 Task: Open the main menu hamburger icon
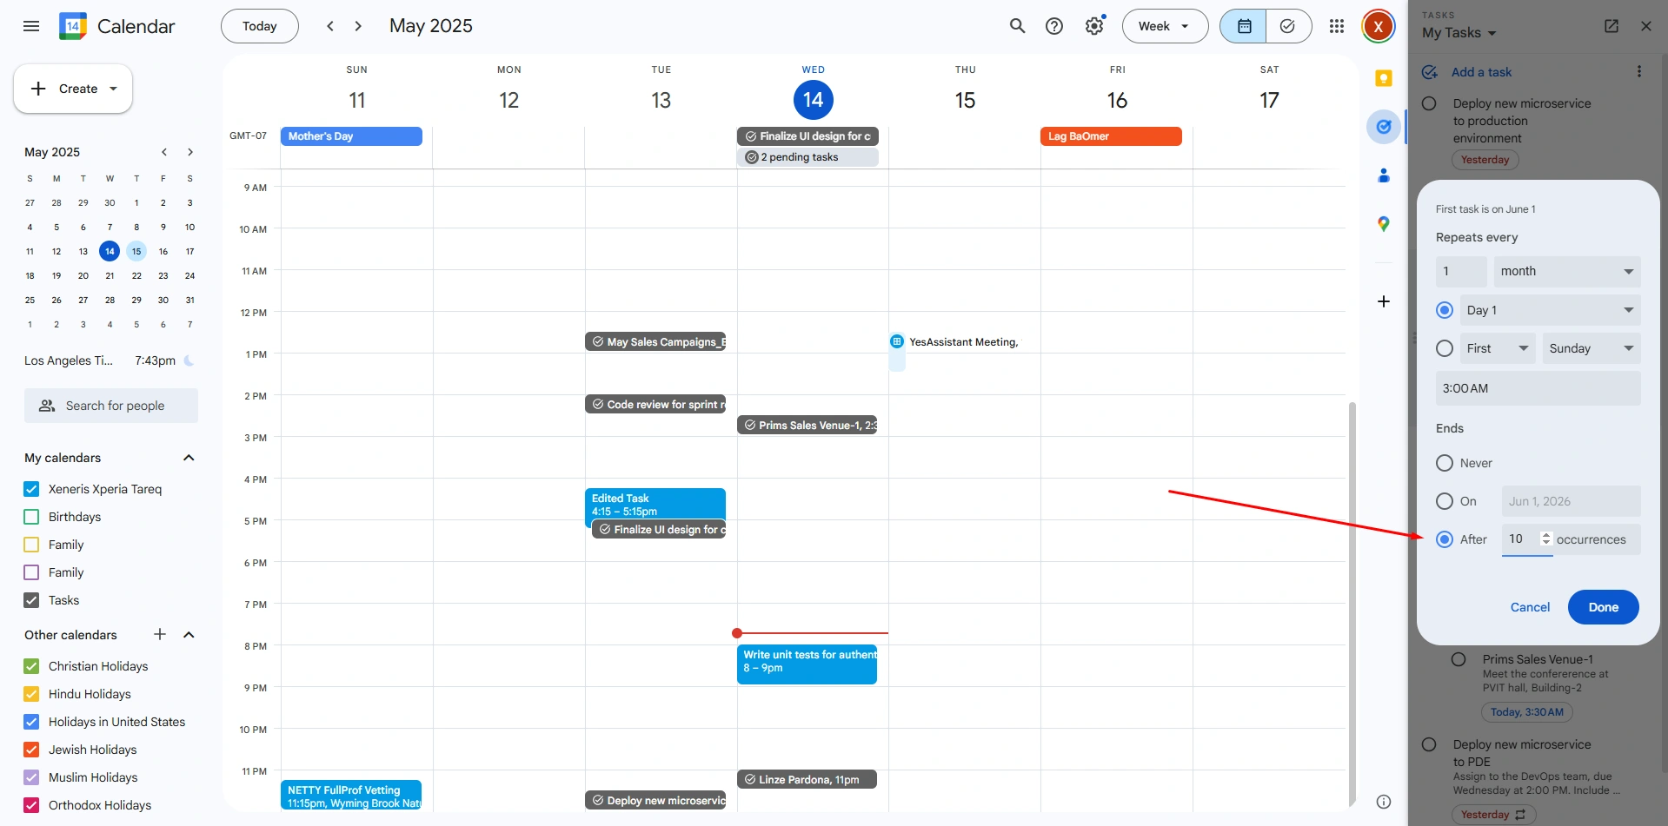[x=31, y=26]
